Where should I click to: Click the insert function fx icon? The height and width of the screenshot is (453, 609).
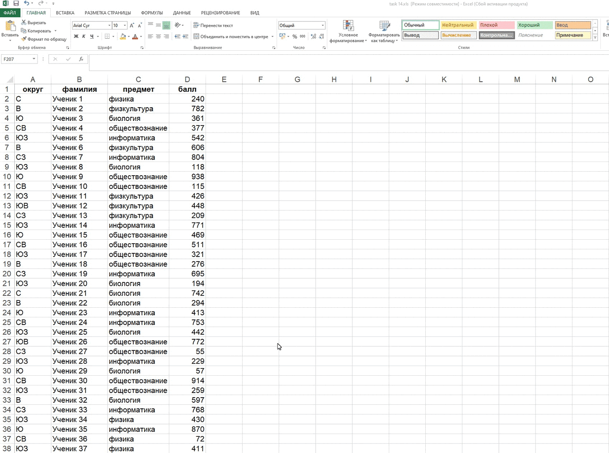[x=81, y=59]
